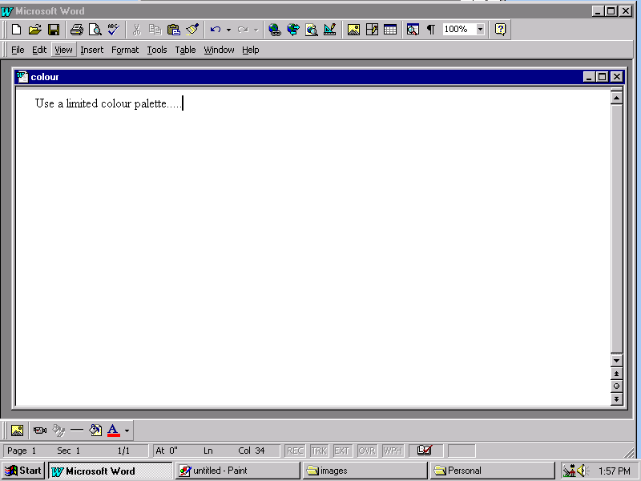Screen dimensions: 641x481
Task: Run spelling and grammar check
Action: pyautogui.click(x=113, y=30)
